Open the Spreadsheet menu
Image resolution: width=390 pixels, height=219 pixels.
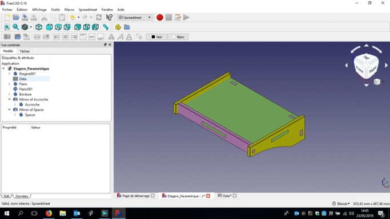(x=88, y=10)
